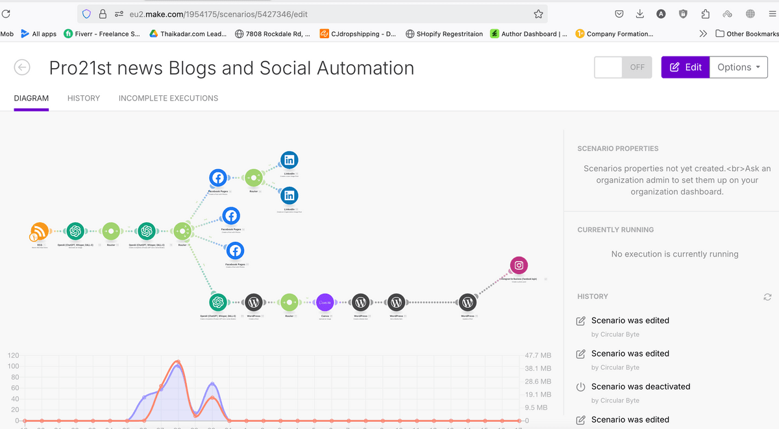Turn on the scenario OFF switch
This screenshot has width=779, height=429.
[x=623, y=67]
